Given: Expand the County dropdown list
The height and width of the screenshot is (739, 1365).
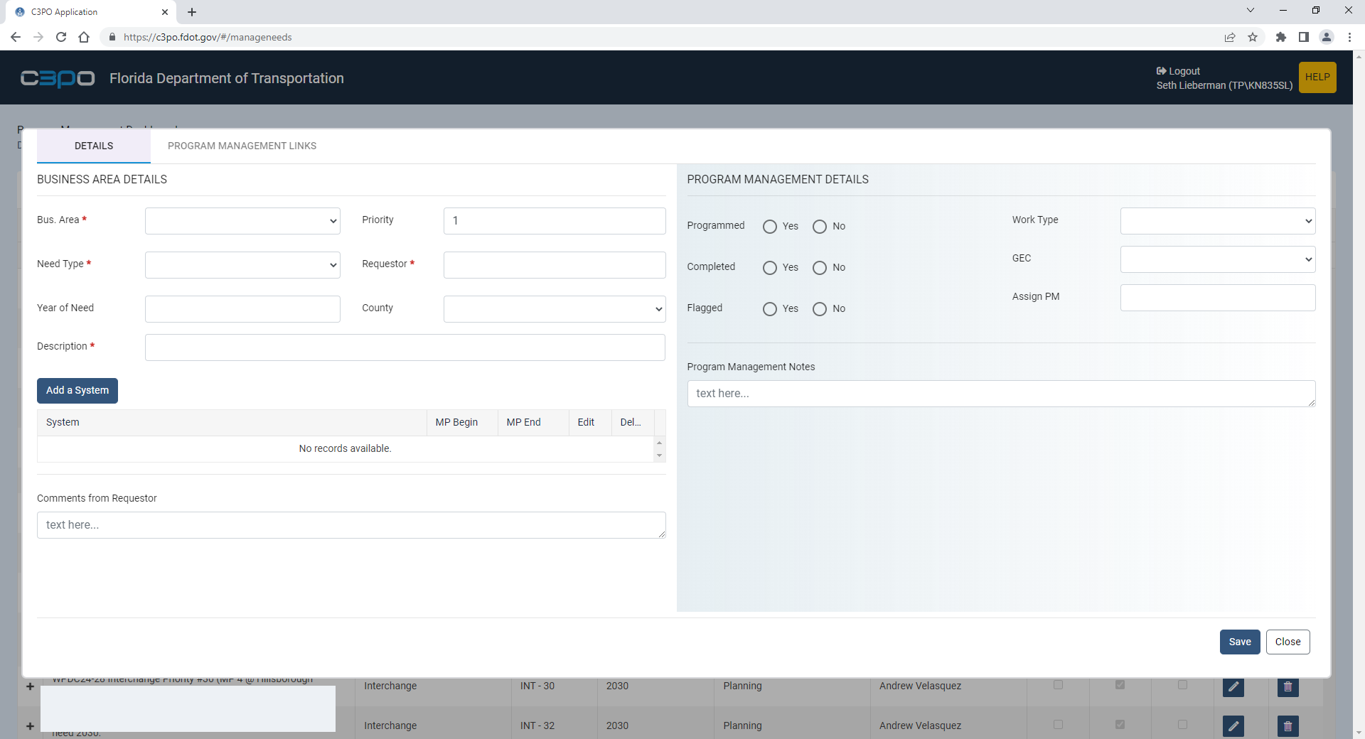Looking at the screenshot, I should pos(554,309).
